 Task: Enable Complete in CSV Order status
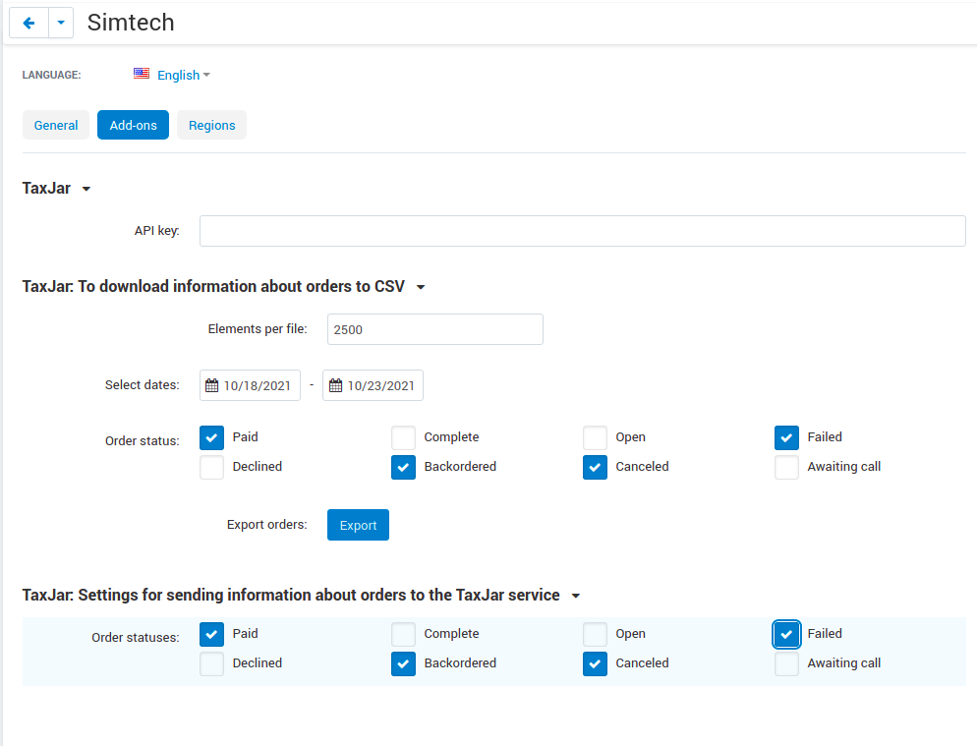point(403,437)
